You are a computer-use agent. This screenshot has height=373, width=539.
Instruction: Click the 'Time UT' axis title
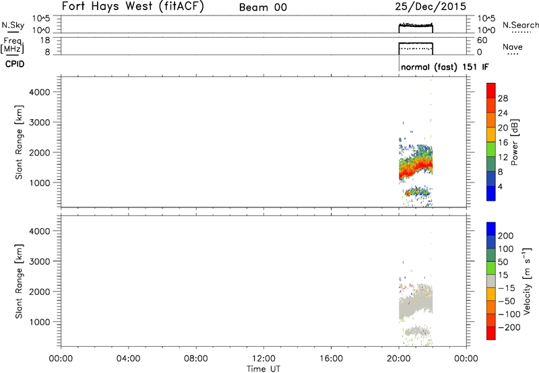coord(263,369)
